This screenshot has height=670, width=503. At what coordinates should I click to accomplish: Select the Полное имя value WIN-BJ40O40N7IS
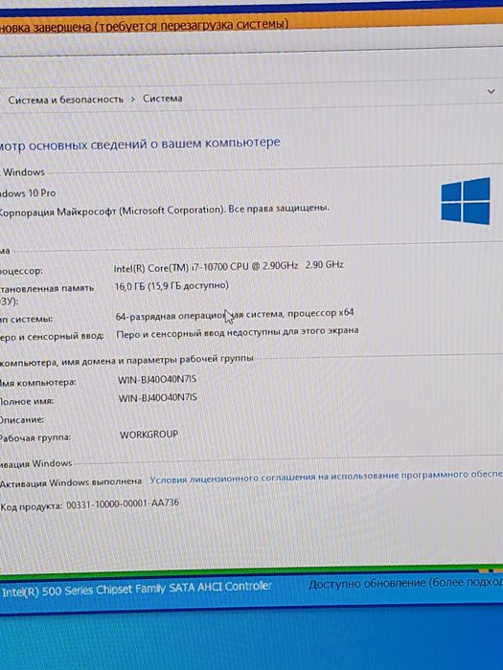(x=157, y=398)
